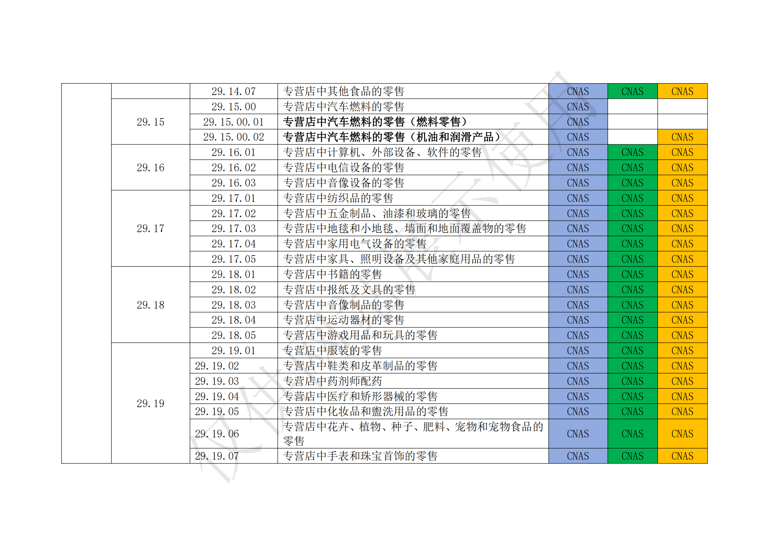
Task: Click 专营店中医疗和矫形器械的零售
Action: [360, 396]
